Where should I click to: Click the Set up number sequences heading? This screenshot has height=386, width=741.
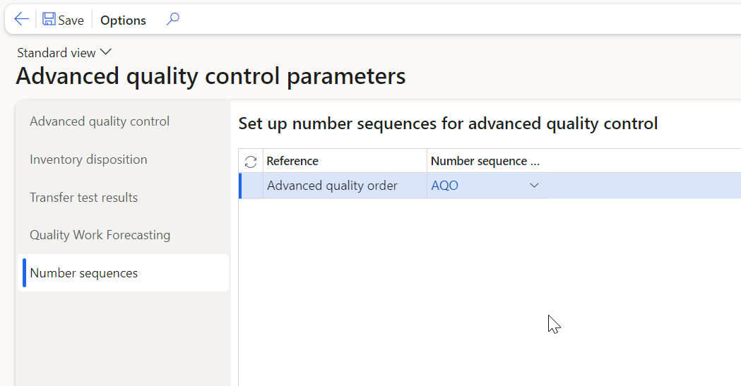pyautogui.click(x=448, y=124)
